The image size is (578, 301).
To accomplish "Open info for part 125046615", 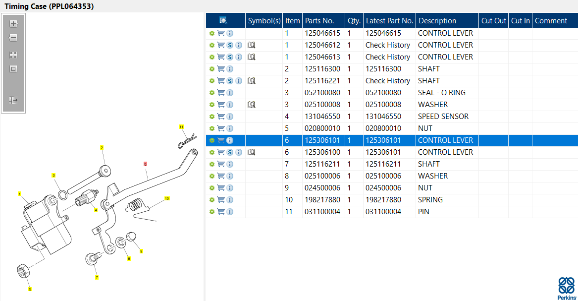I will pos(230,33).
